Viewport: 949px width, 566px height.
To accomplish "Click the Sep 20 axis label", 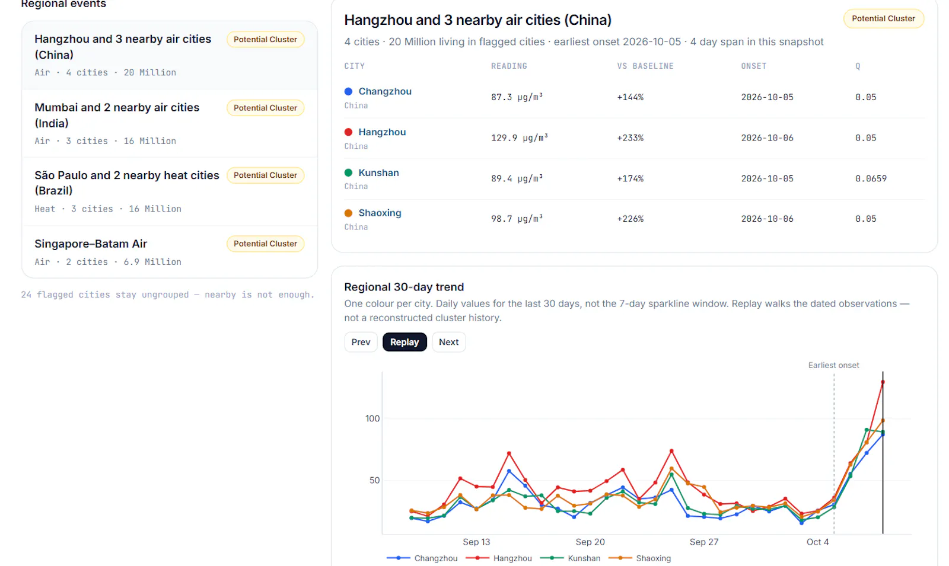I will click(x=590, y=542).
